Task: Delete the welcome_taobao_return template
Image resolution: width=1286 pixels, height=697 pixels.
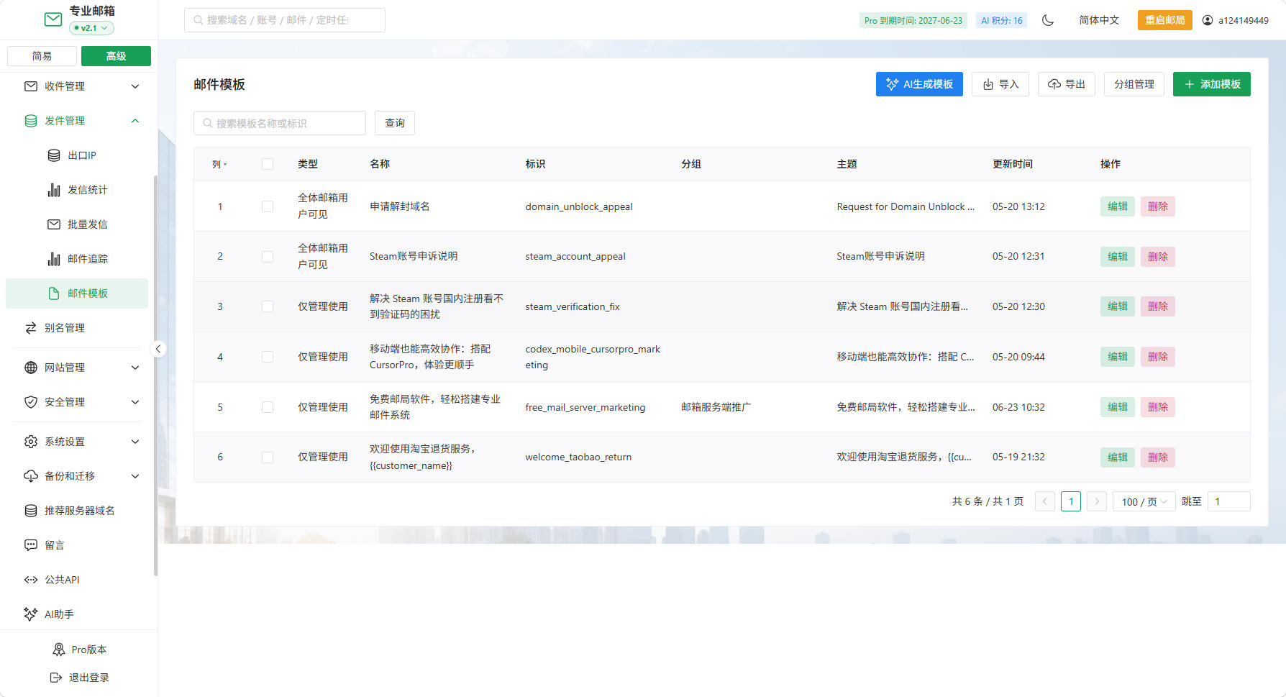Action: tap(1158, 457)
